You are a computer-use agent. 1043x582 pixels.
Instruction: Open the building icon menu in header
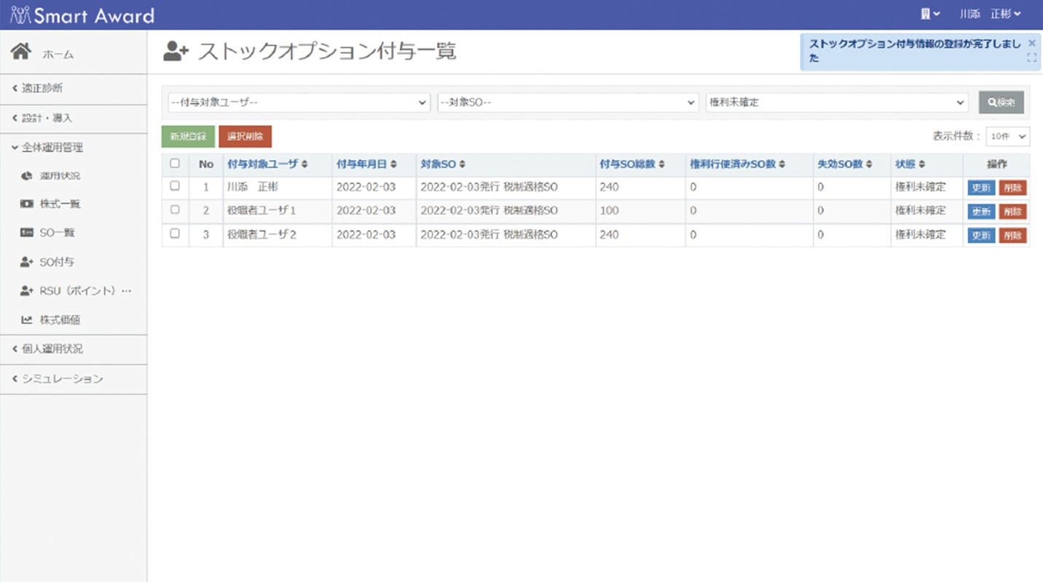pyautogui.click(x=930, y=14)
